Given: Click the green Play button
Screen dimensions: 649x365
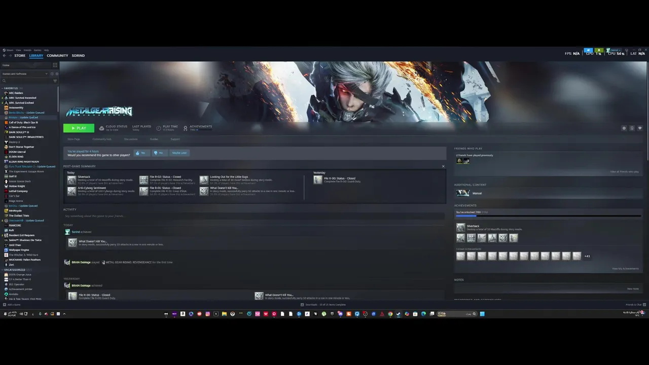Looking at the screenshot, I should click(x=79, y=128).
